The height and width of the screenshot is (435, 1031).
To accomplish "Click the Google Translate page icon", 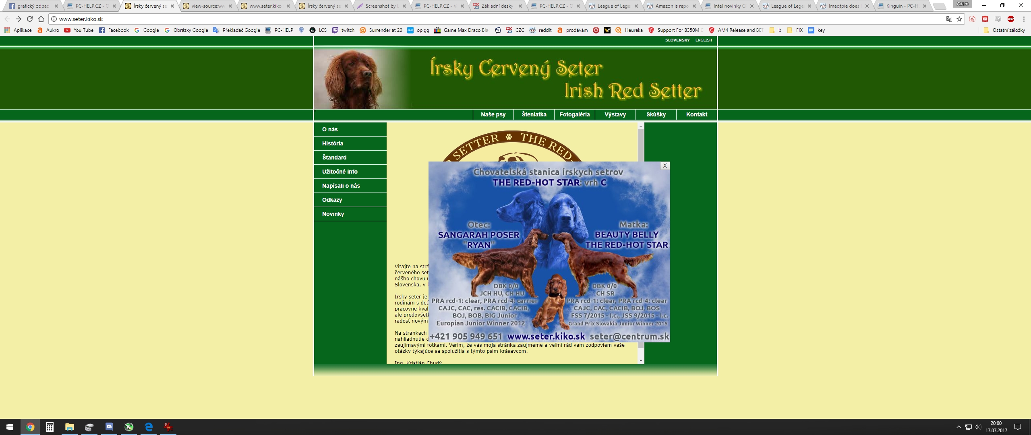I will pyautogui.click(x=949, y=19).
